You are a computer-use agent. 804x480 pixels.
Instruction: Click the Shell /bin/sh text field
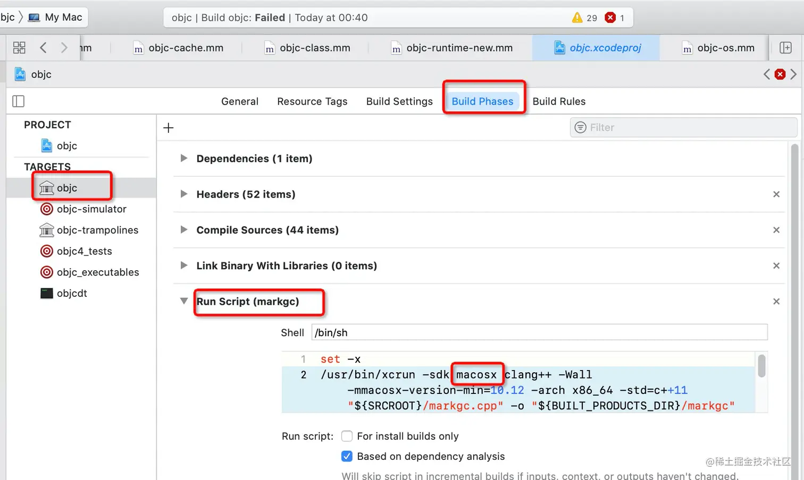tap(540, 332)
